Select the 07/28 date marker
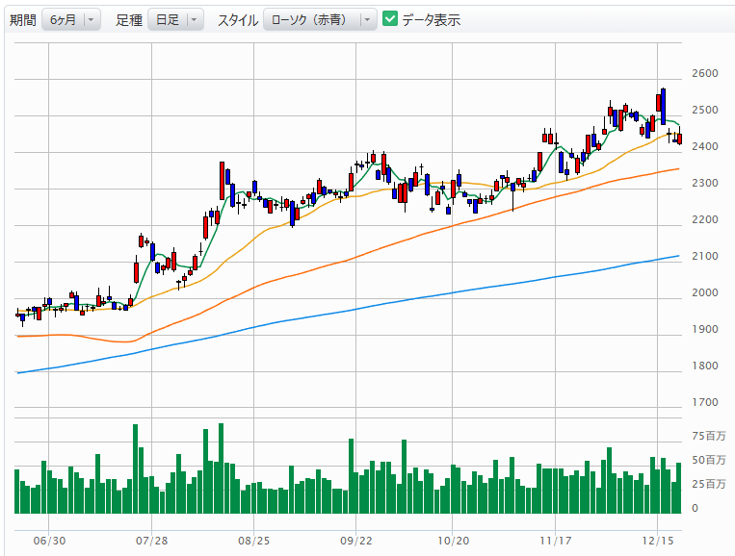Viewport: 735px width, 556px height. coord(152,543)
